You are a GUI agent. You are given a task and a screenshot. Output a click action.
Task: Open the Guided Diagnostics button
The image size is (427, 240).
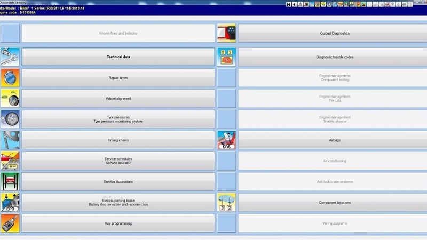(333, 33)
